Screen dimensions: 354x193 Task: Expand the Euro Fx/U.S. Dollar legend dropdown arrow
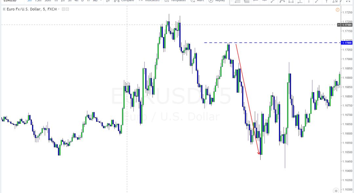[59, 9]
